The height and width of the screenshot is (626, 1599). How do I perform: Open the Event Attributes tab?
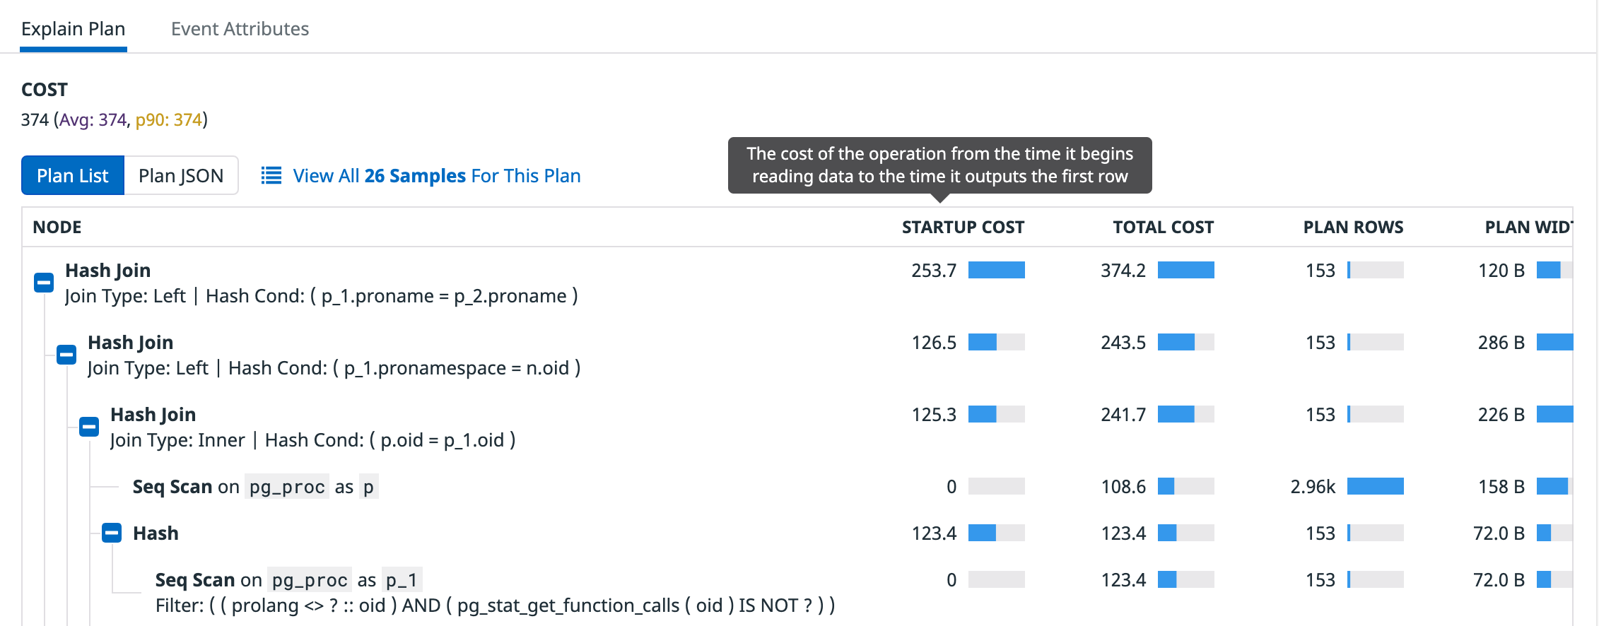tap(240, 29)
